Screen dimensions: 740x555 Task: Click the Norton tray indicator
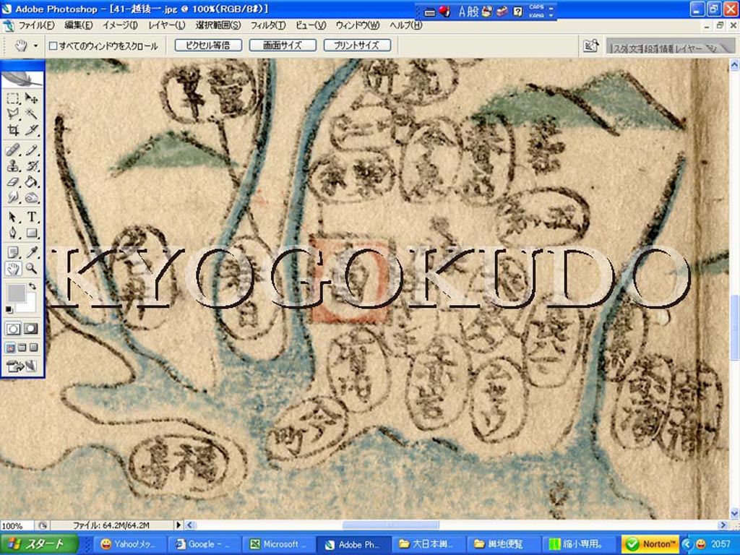651,544
